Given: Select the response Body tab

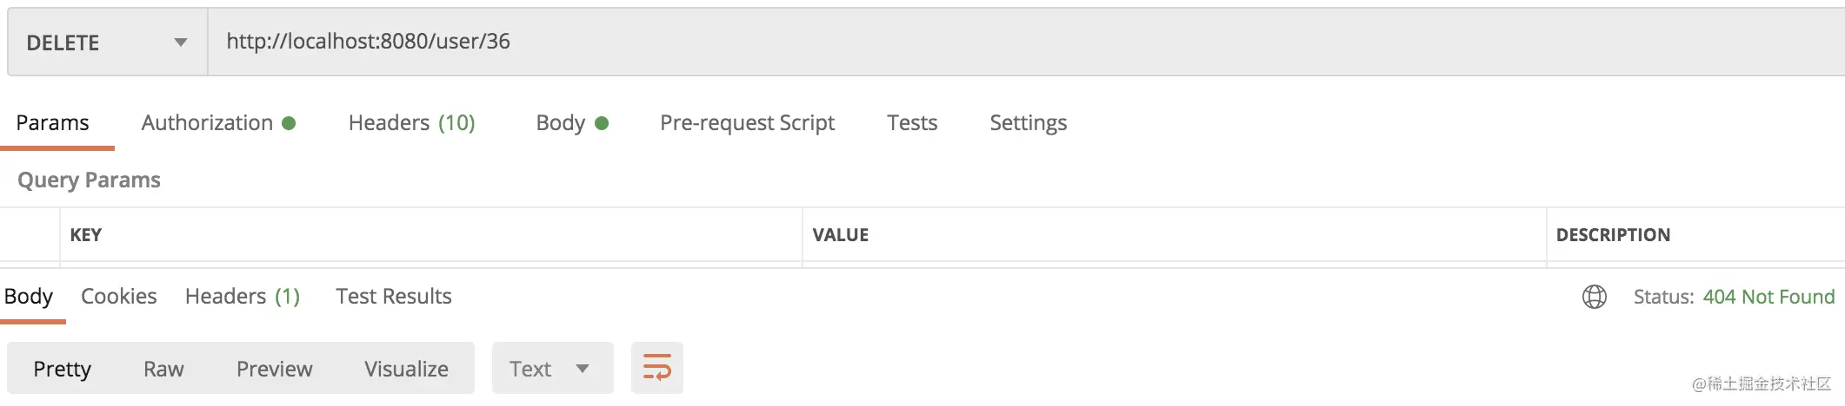Looking at the screenshot, I should point(29,297).
